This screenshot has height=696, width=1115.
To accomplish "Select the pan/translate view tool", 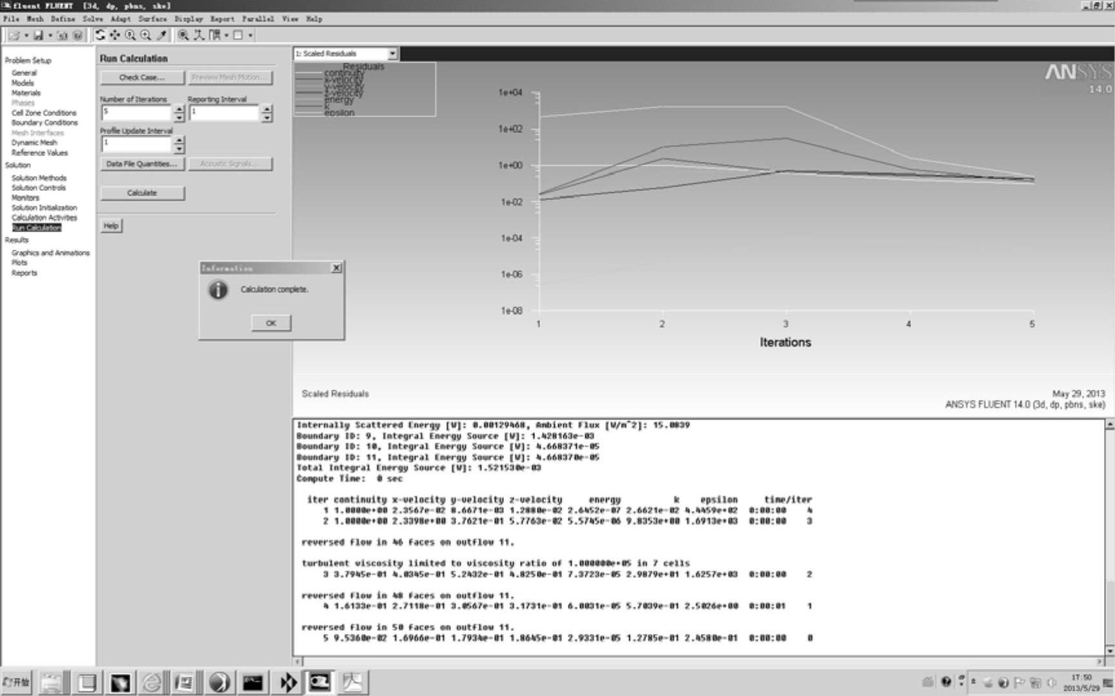I will 115,35.
